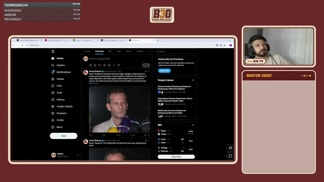The image size is (324, 182).
Task: Open the floating chat button at bottom right
Action: point(230,156)
